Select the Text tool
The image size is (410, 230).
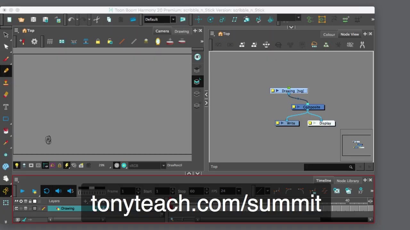click(x=6, y=107)
